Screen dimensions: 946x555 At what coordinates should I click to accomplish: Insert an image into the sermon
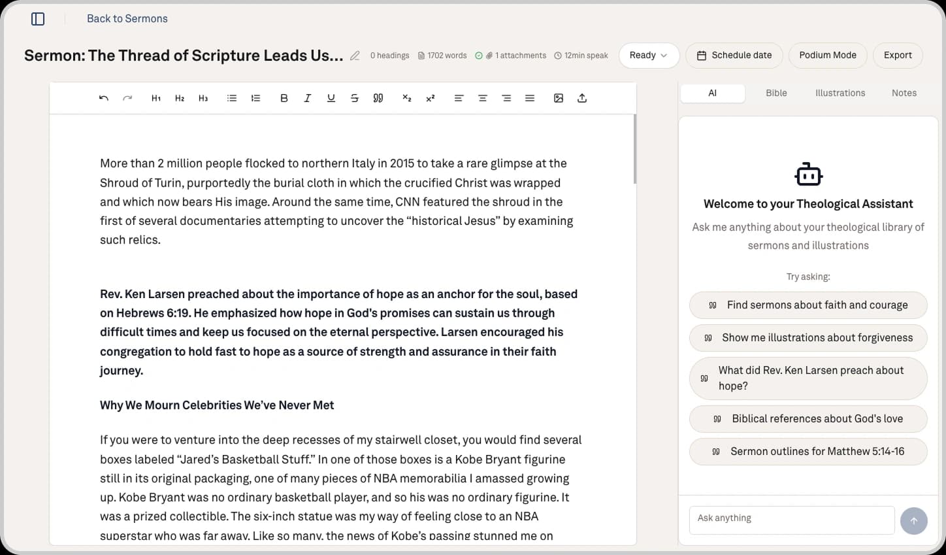pyautogui.click(x=559, y=98)
